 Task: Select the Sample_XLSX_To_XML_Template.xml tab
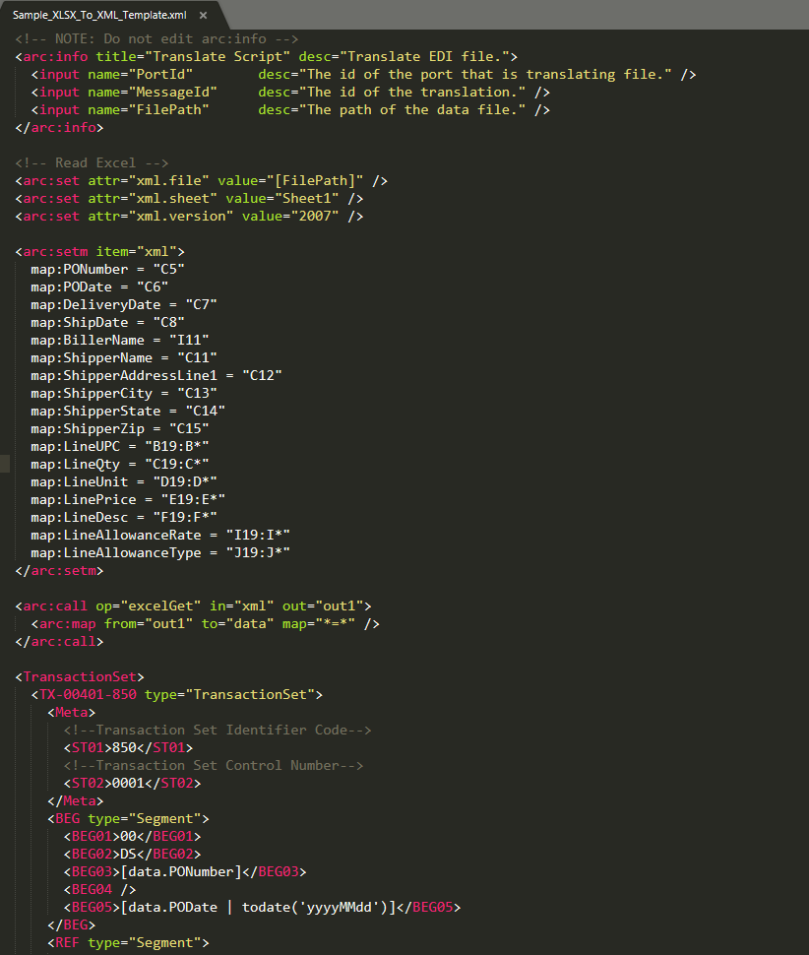(x=98, y=16)
